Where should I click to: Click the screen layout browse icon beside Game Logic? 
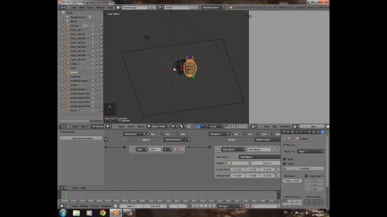pos(119,7)
